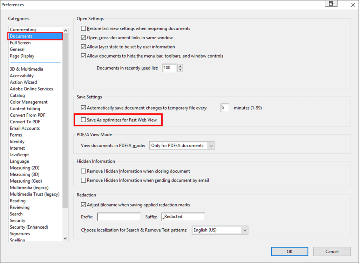Click the pop-out window icon near title bar
This screenshot has height=263, width=359.
click(331, 4)
